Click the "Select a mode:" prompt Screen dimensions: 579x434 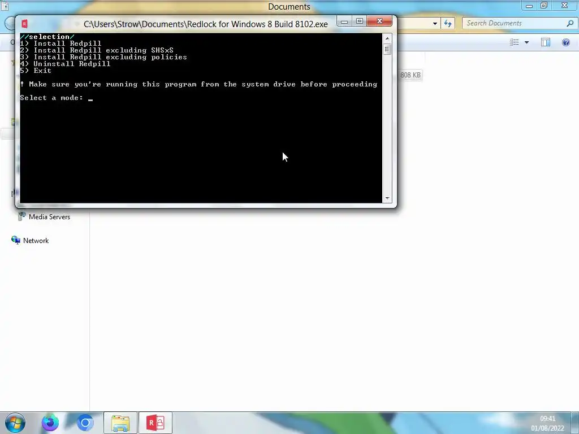point(51,97)
